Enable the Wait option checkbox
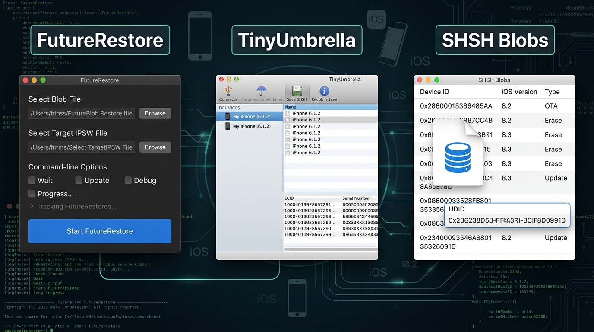The height and width of the screenshot is (332, 594). pyautogui.click(x=32, y=180)
